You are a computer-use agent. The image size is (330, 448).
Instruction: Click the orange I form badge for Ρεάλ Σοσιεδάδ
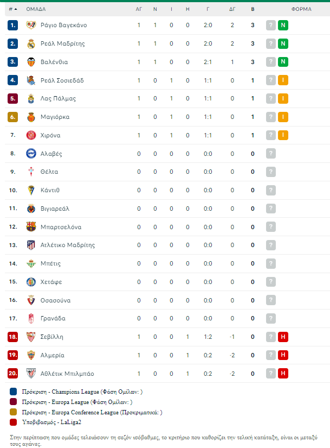[x=283, y=80]
